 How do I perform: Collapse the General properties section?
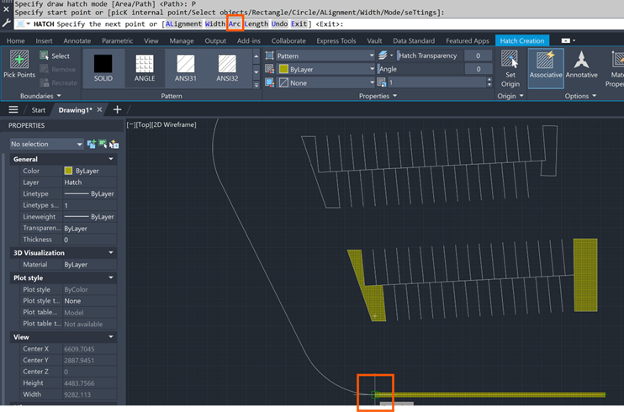coord(111,159)
